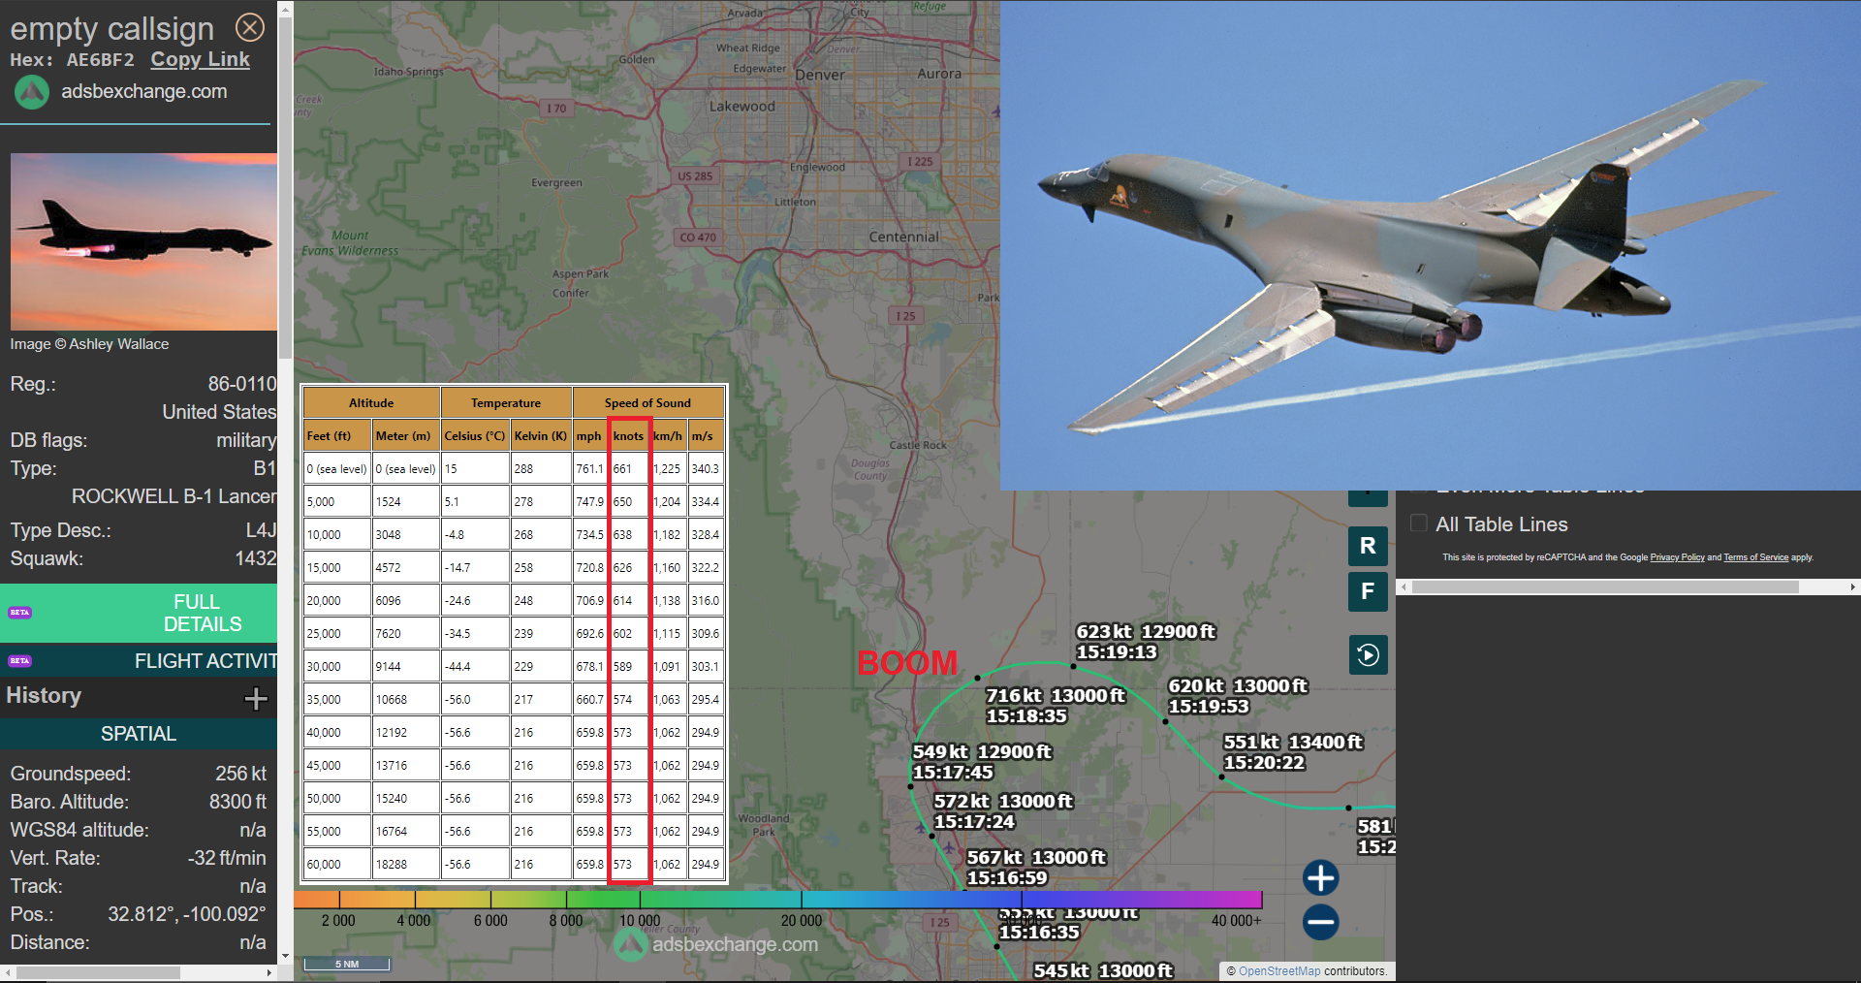Click the R map control button
The height and width of the screenshot is (983, 1861).
pos(1368,546)
